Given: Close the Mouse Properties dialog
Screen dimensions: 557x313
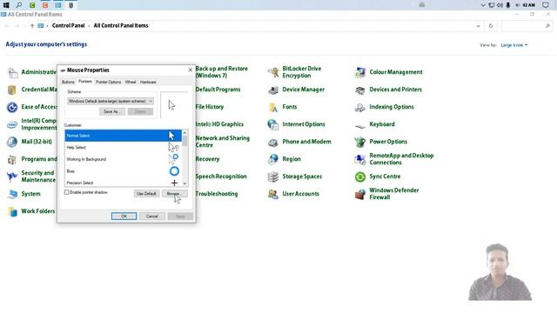Looking at the screenshot, I should (x=190, y=70).
